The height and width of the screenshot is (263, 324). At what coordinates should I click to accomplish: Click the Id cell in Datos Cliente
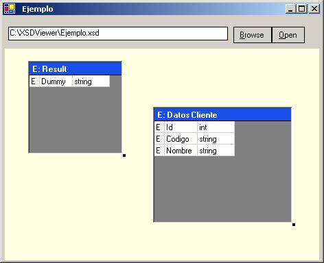coord(181,127)
